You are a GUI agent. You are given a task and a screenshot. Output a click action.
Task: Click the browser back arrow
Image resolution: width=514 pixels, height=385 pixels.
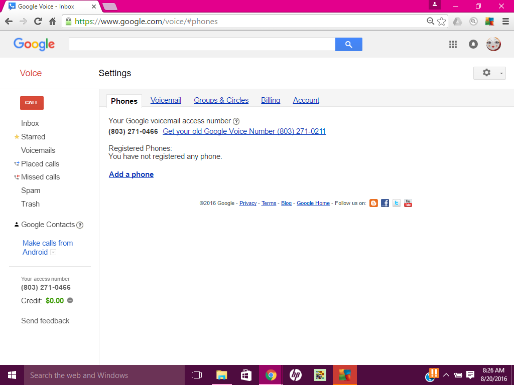coord(9,22)
